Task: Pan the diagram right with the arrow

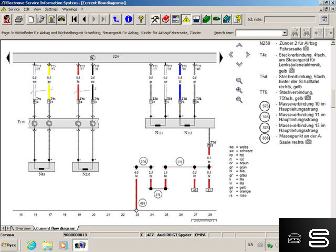Action: (248, 55)
